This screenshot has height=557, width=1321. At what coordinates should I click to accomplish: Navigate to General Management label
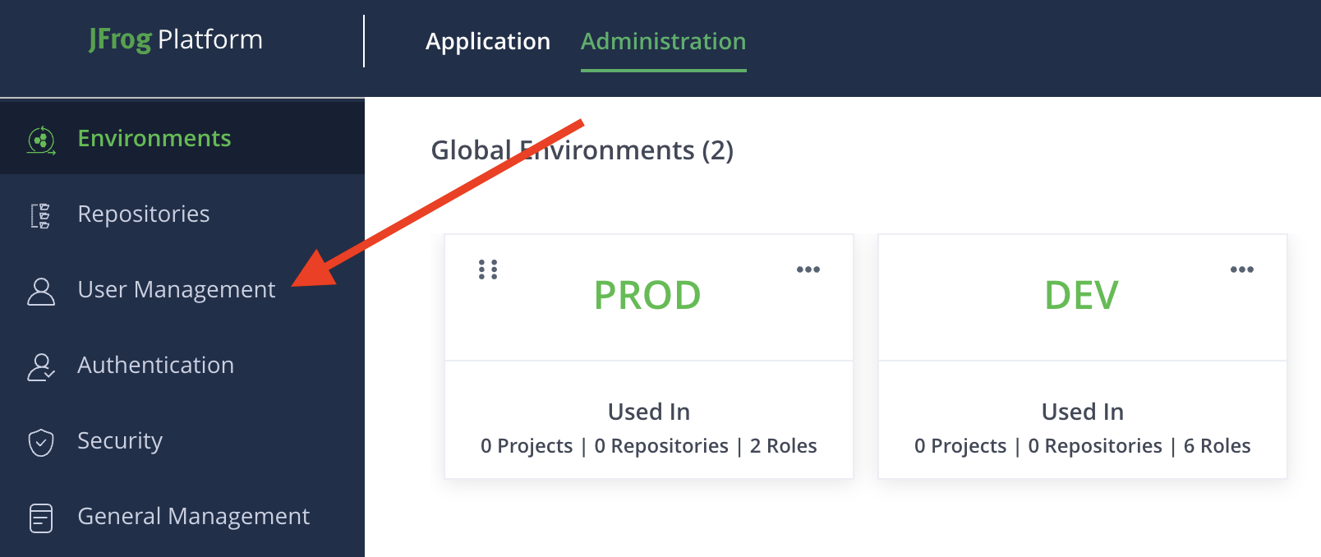pyautogui.click(x=193, y=516)
